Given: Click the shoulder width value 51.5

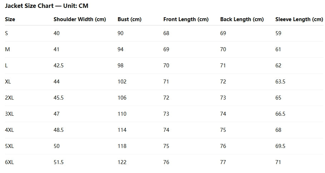Looking at the screenshot, I should click(x=58, y=162).
